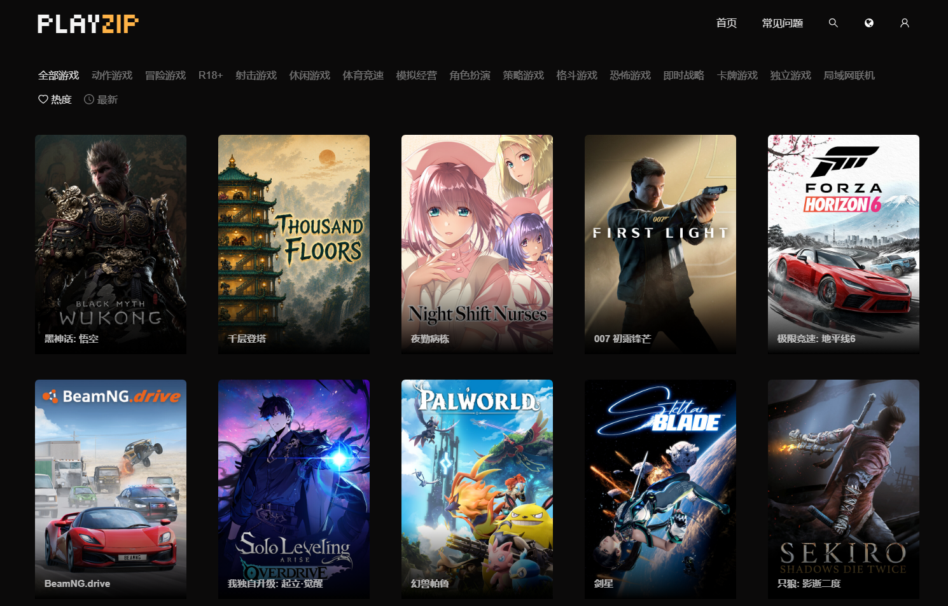Select the 格斗游戏 category tab
948x606 pixels.
click(576, 75)
